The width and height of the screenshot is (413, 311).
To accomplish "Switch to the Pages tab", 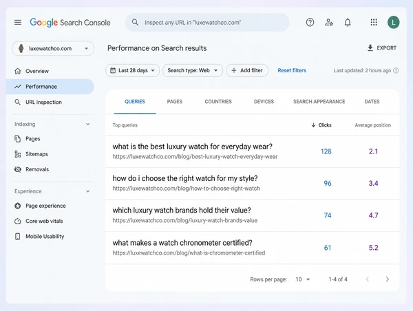I will point(175,102).
